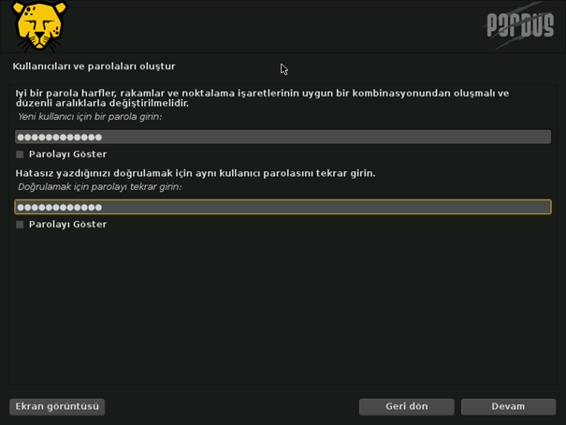The image size is (566, 425).
Task: Click 'Parolayı Göster' text below first password
Action: pyautogui.click(x=67, y=154)
